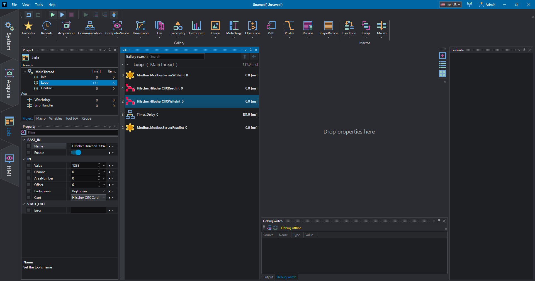Select the Times.Delay_0 step in job list

pos(147,115)
